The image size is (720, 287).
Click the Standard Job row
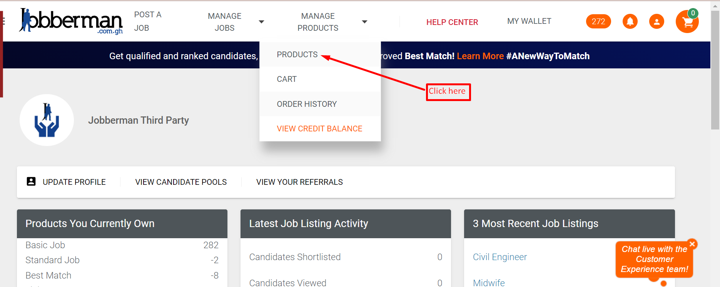point(122,260)
